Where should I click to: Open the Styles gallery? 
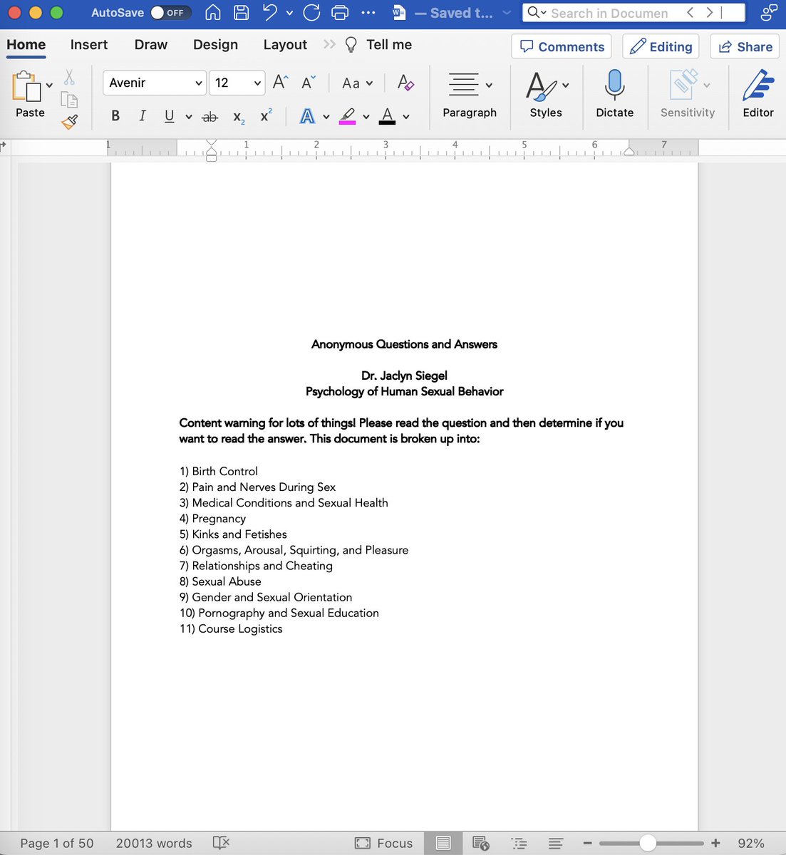pyautogui.click(x=546, y=94)
